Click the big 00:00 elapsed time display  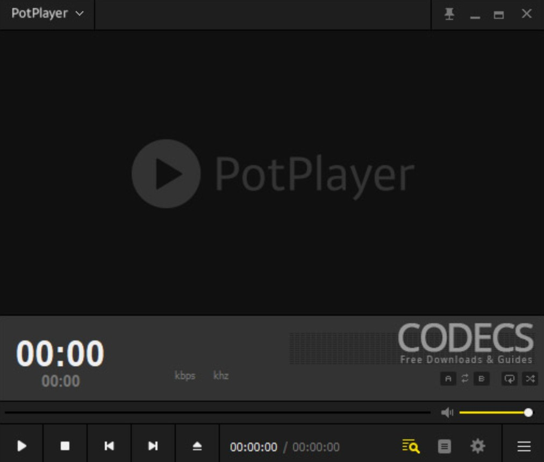[x=60, y=353]
